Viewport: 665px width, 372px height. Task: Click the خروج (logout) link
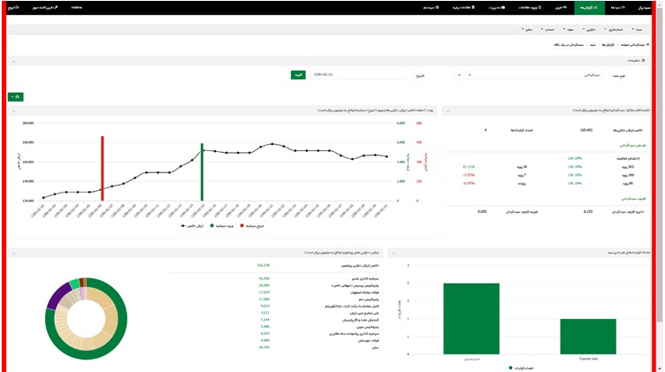[13, 8]
